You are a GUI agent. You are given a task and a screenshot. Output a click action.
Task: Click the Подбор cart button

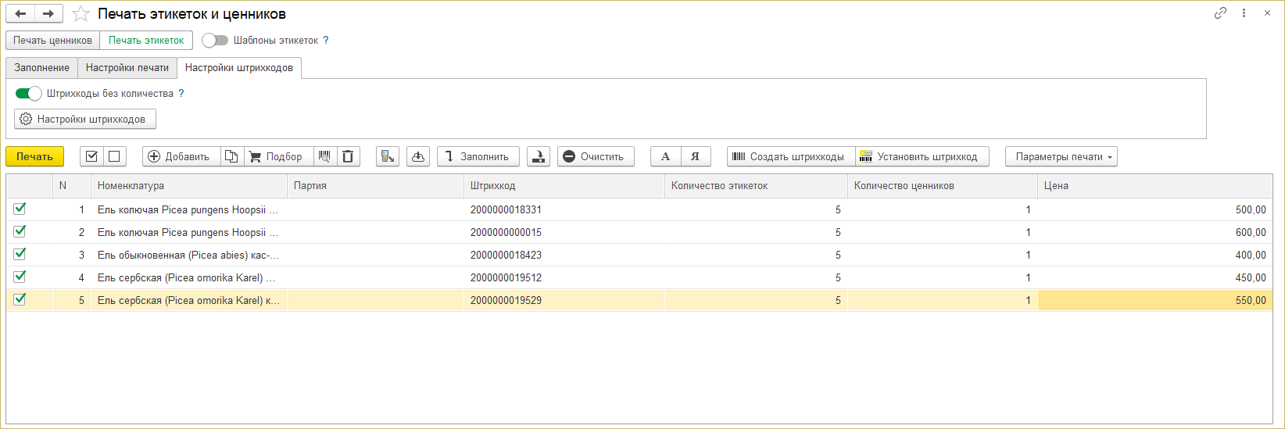coord(279,156)
